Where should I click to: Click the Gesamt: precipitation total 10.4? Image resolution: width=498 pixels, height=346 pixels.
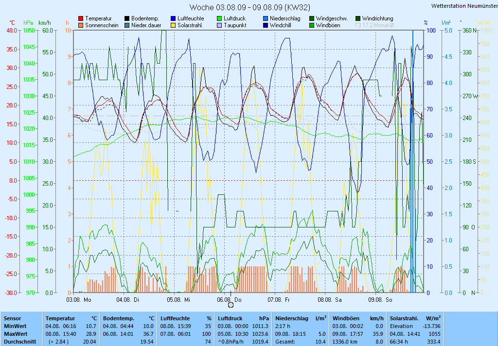tap(320, 342)
